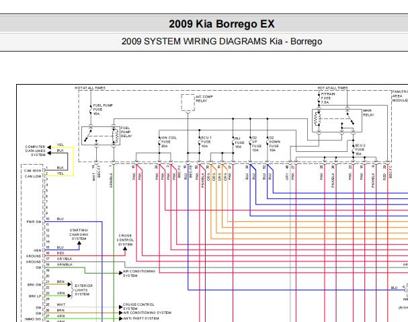Click the '2009 SYSTEM WIRING DIAGRAMS Kia - Borrego' heading
This screenshot has height=322, width=408.
pyautogui.click(x=222, y=42)
